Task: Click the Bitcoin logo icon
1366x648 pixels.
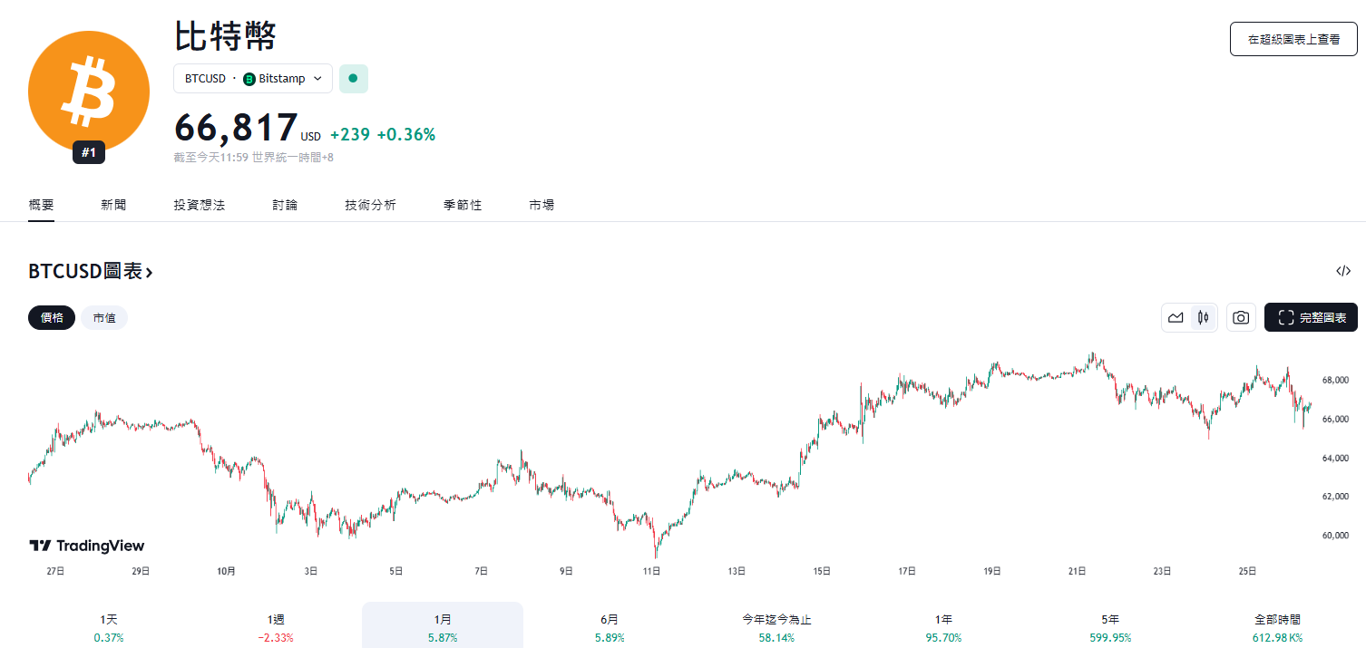Action: coord(89,91)
